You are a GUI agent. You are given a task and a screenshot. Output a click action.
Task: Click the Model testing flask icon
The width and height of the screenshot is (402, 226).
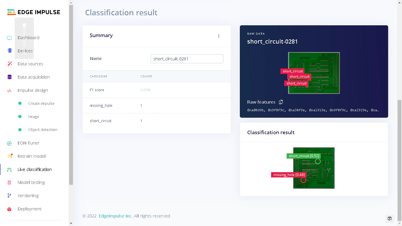point(9,182)
